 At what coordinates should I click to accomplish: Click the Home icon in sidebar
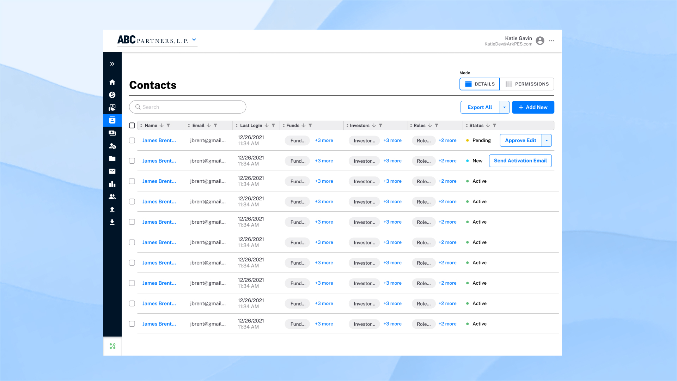tap(112, 82)
